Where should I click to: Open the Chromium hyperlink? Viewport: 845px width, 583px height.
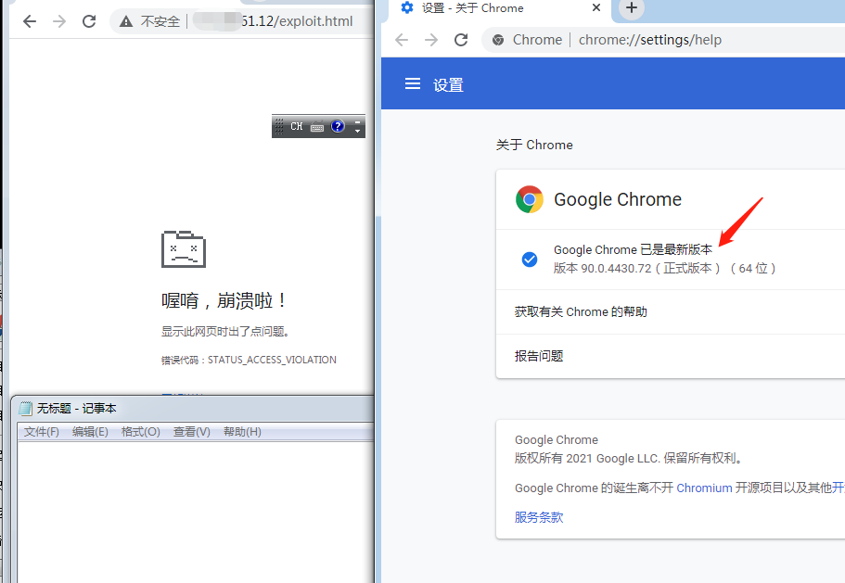point(704,488)
